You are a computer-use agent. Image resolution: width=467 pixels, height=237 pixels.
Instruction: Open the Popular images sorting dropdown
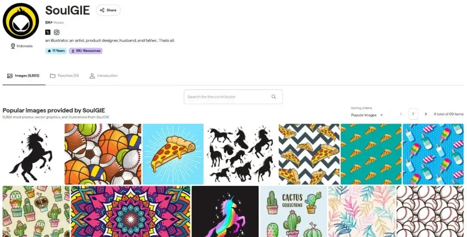click(x=367, y=115)
